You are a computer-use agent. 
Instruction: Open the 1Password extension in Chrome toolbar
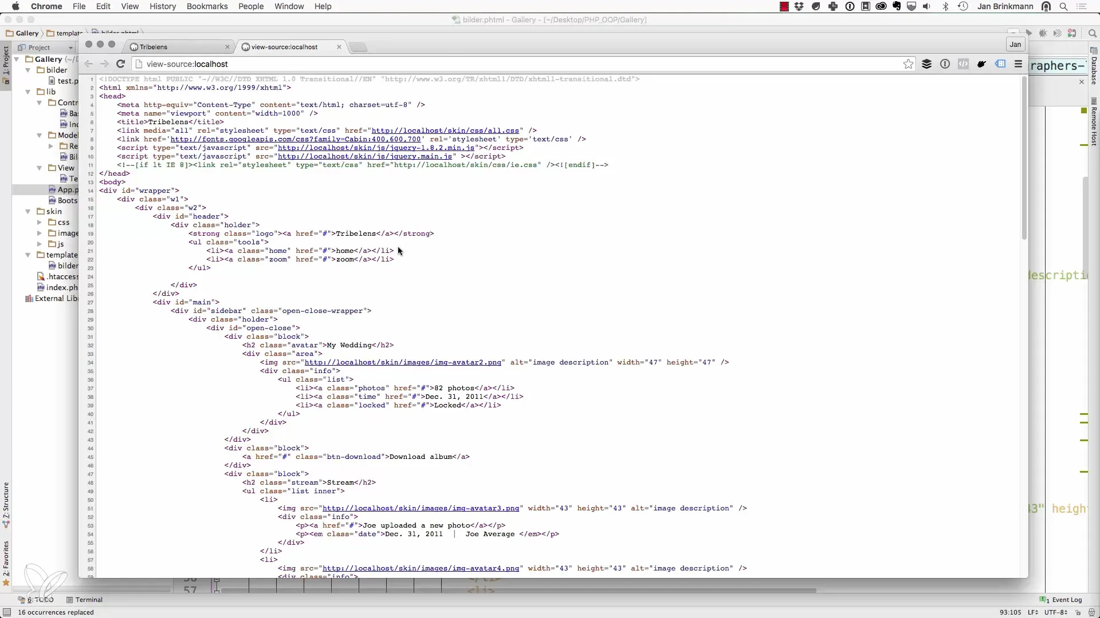945,64
